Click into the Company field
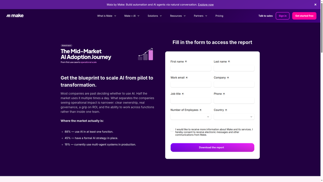Image resolution: width=323 pixels, height=182 pixels. point(234,84)
